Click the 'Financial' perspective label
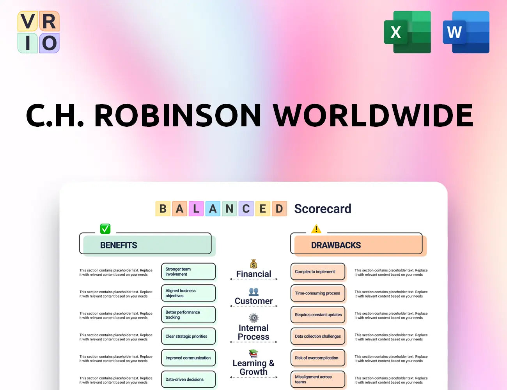507x390 pixels. [253, 274]
